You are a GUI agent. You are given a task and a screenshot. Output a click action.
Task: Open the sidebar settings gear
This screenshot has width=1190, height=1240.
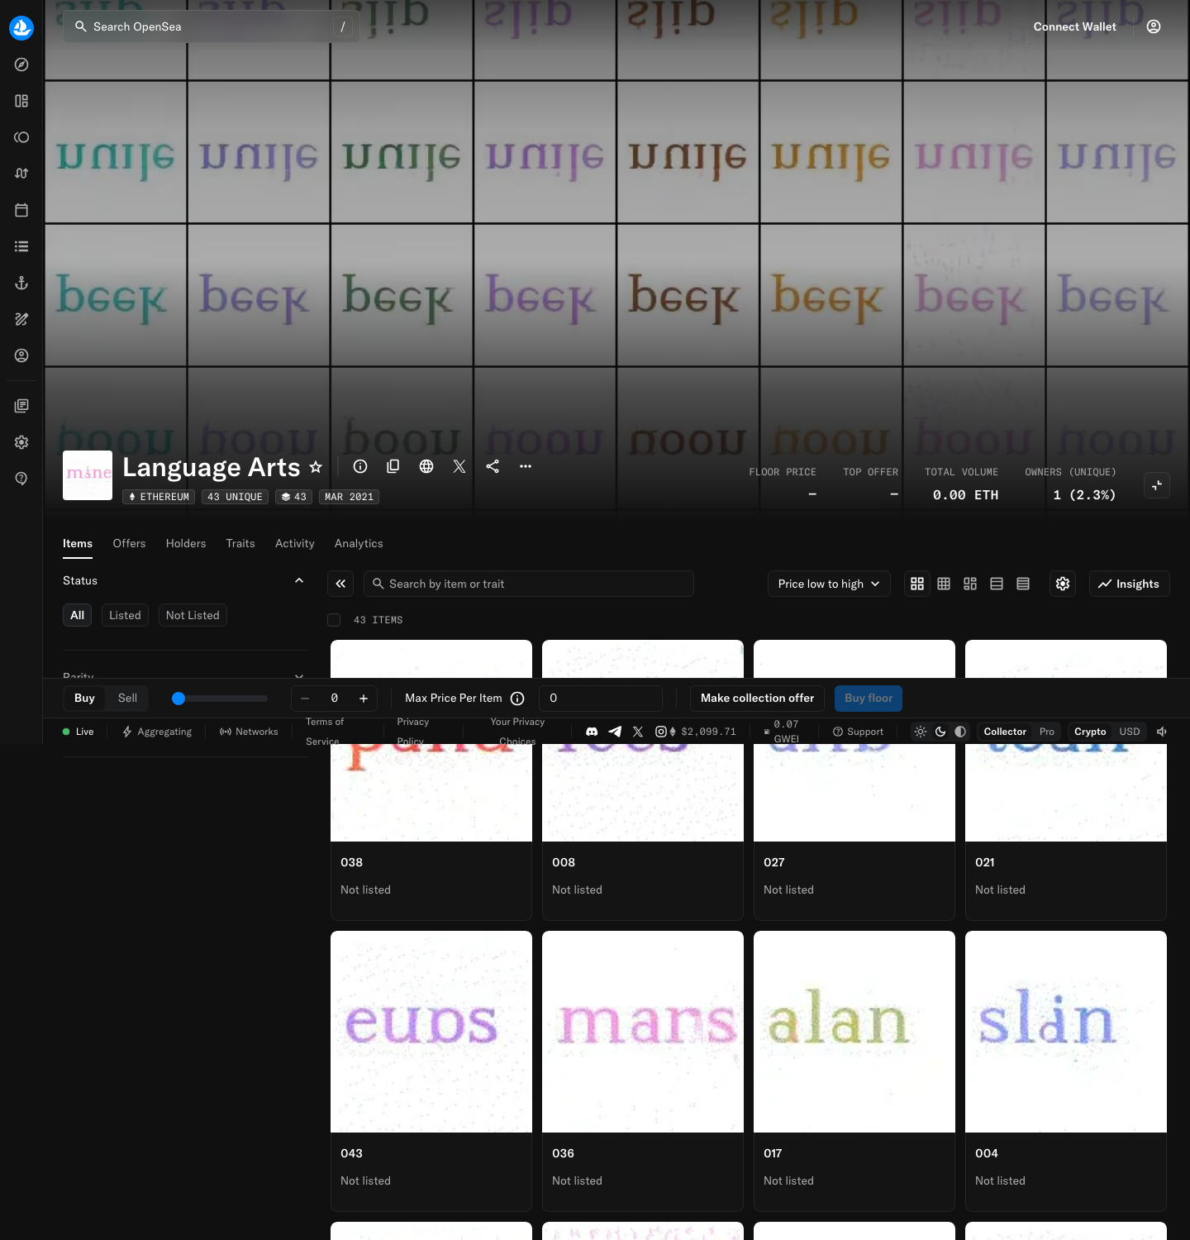coord(21,442)
